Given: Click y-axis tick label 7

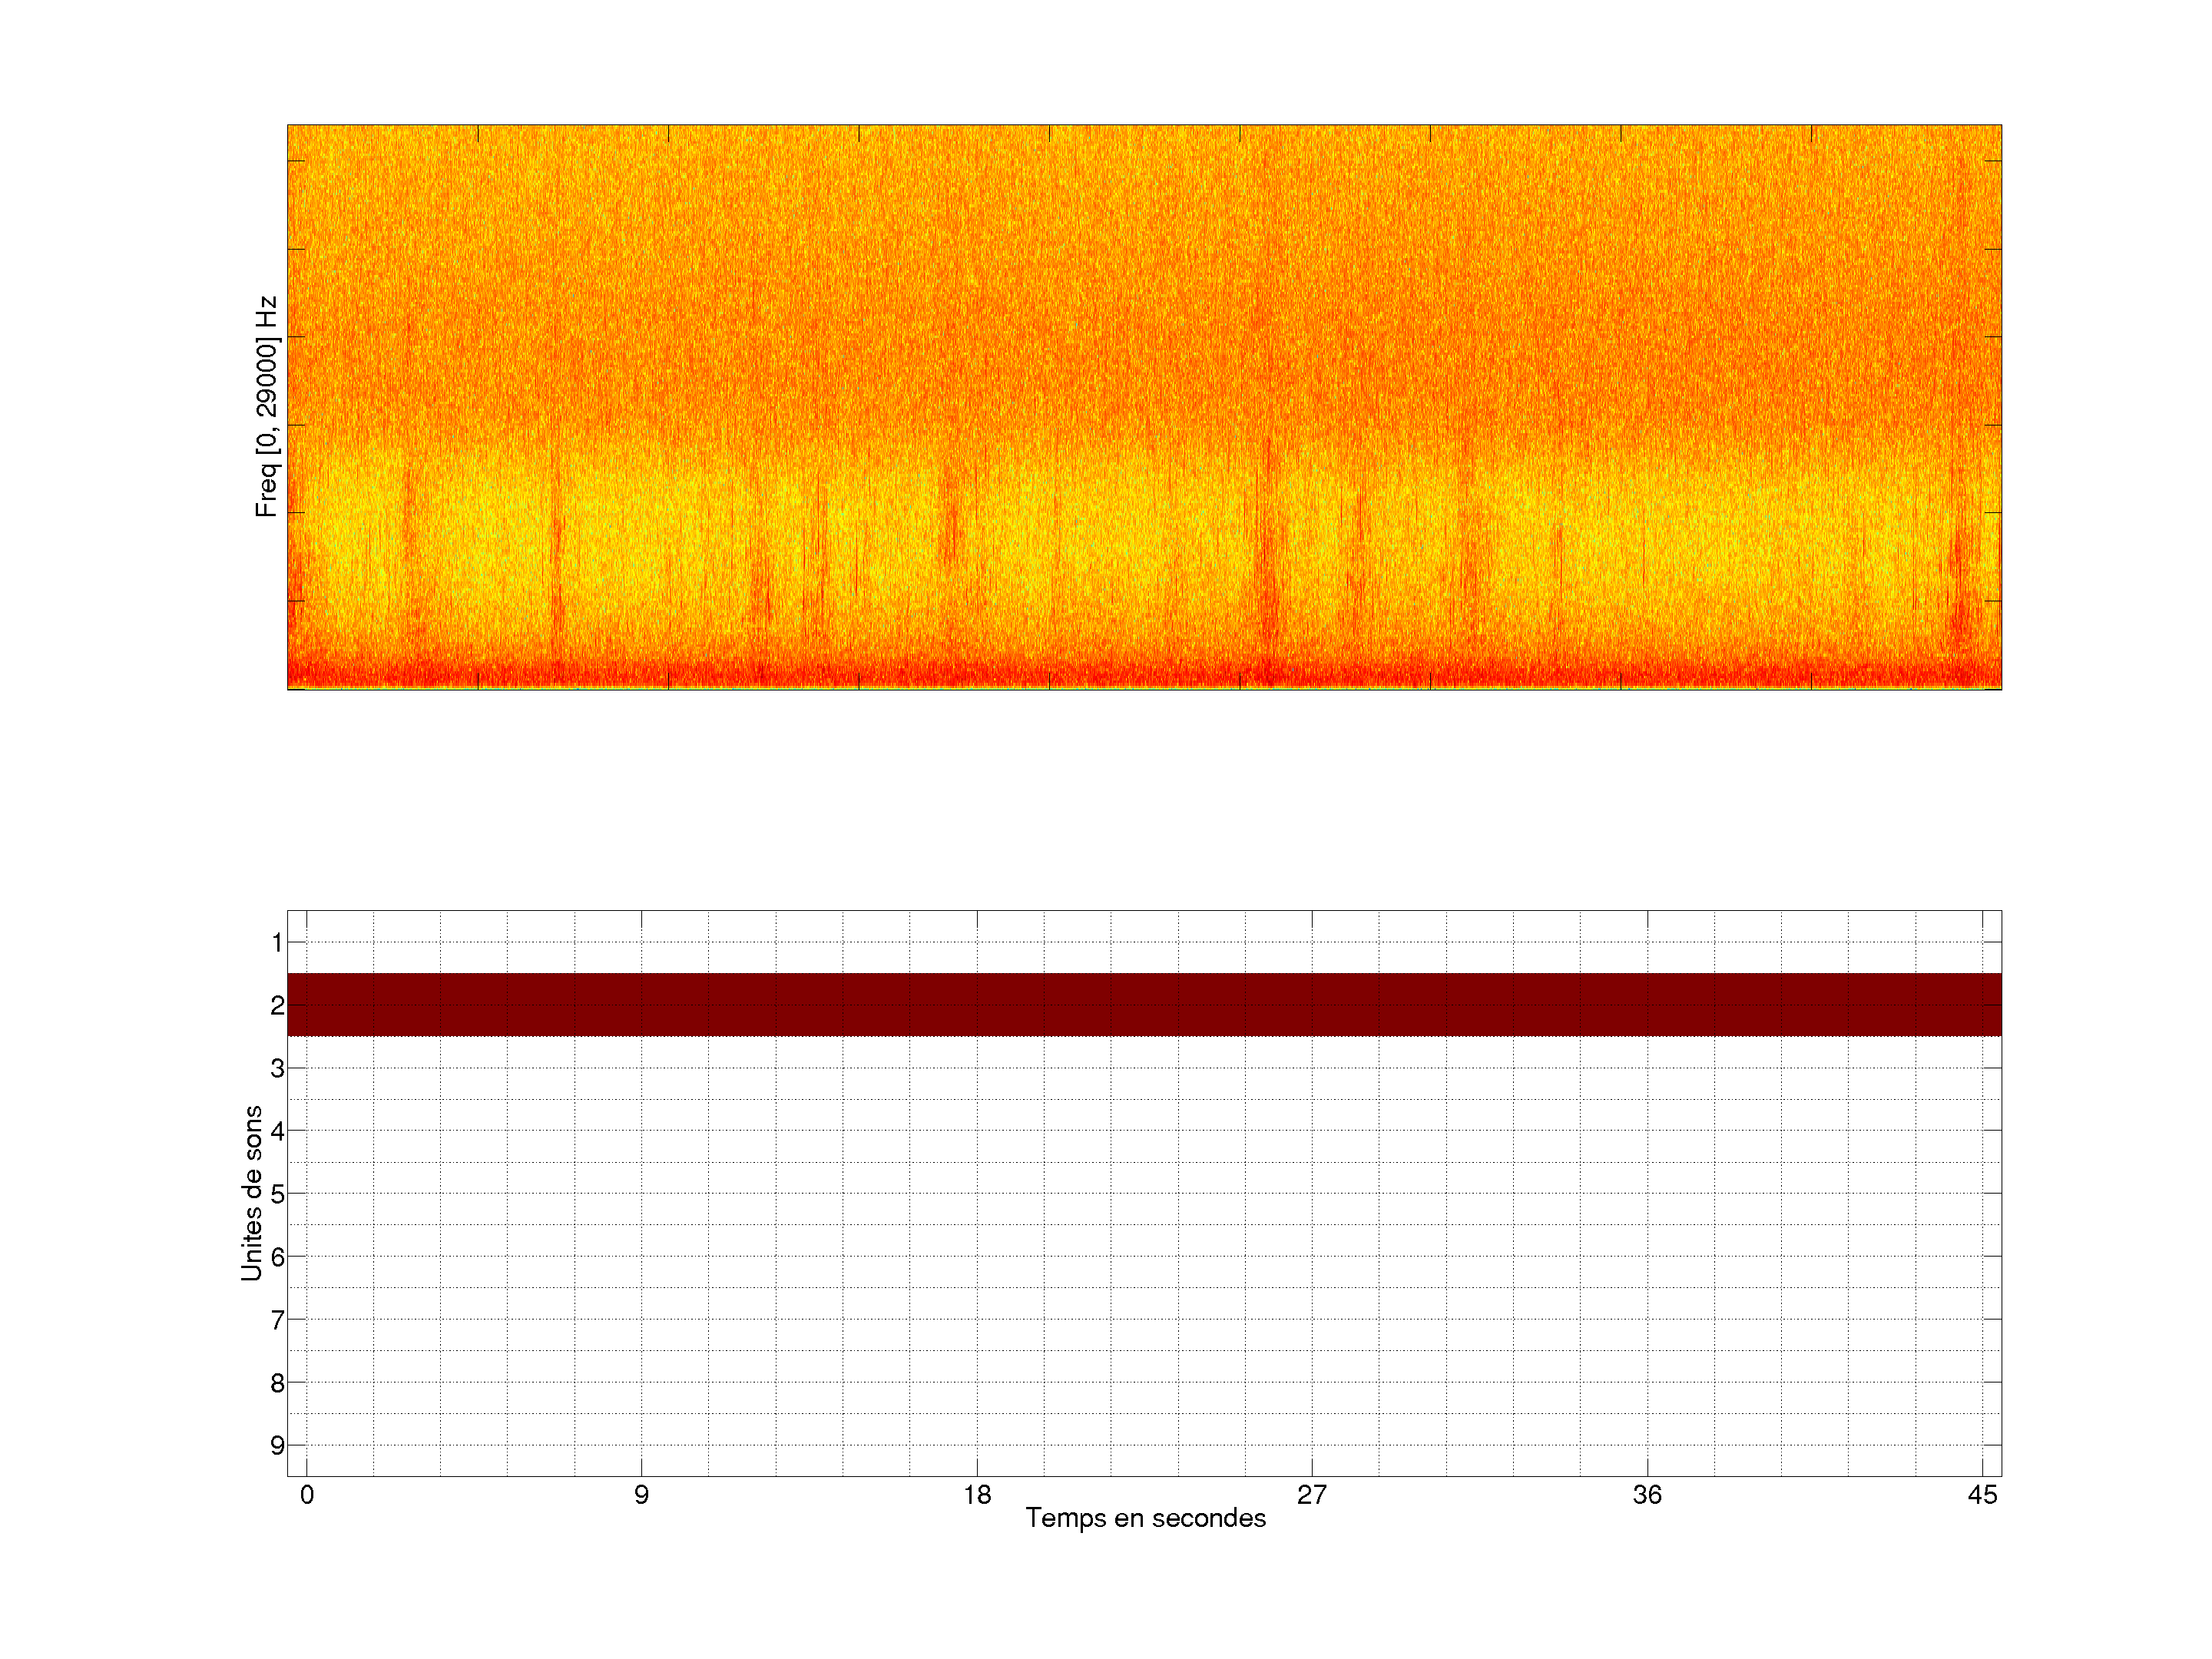Looking at the screenshot, I should coord(277,1320).
